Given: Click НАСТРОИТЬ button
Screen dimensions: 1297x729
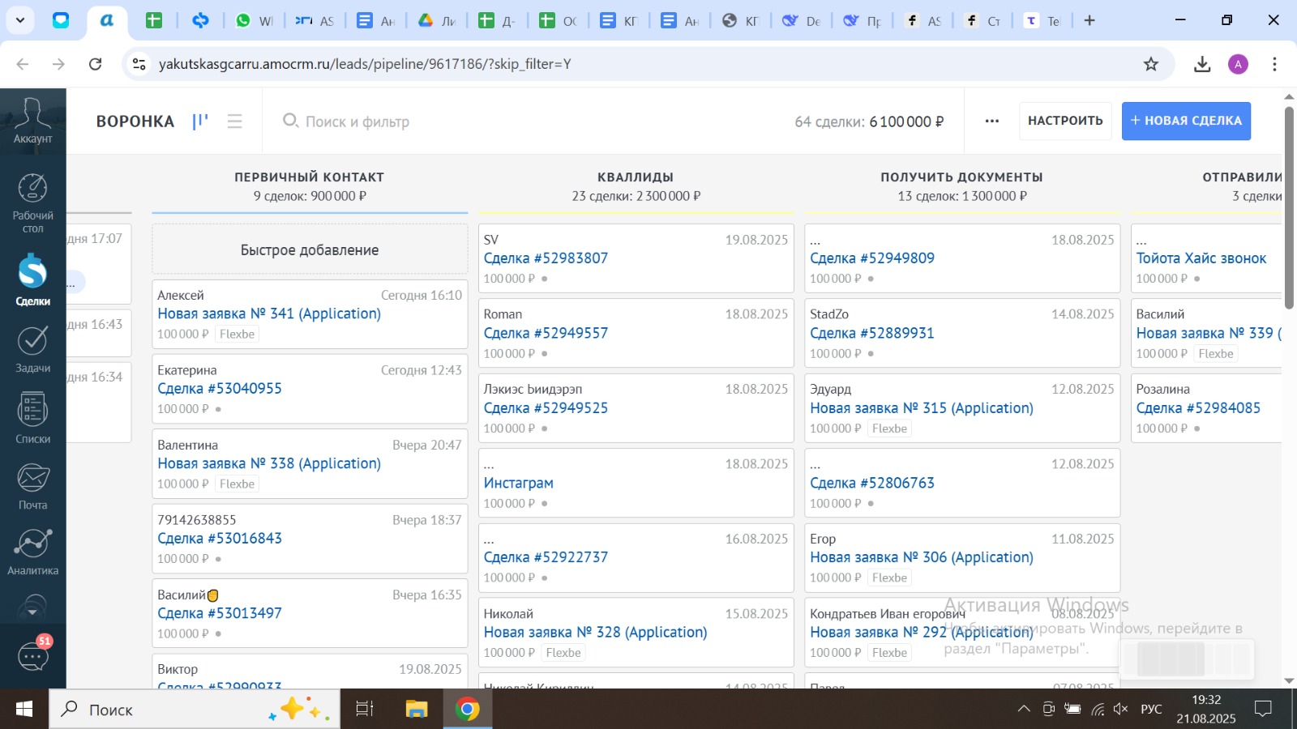Looking at the screenshot, I should tap(1065, 121).
